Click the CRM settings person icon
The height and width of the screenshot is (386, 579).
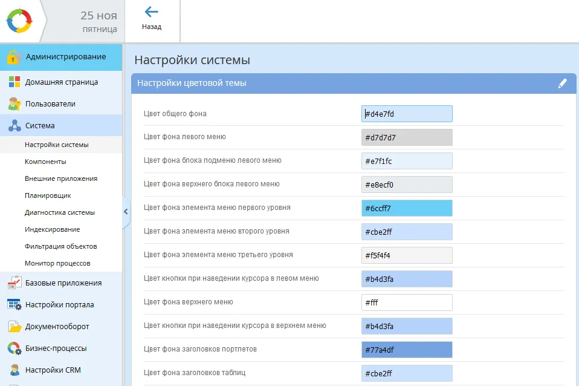(15, 370)
